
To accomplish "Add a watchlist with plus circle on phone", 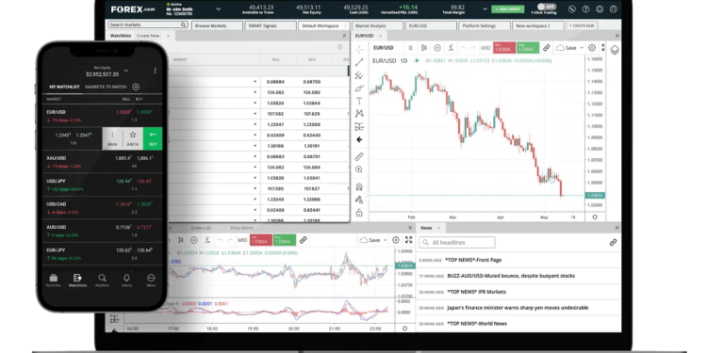I will pyautogui.click(x=136, y=87).
